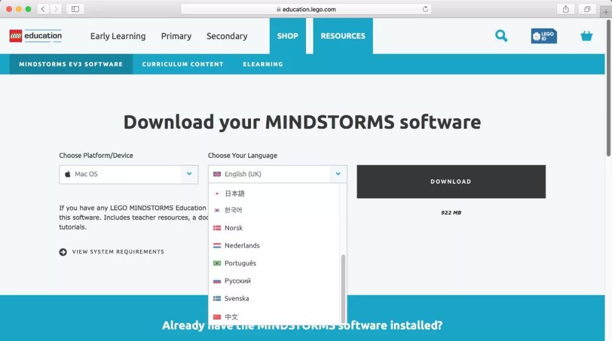Pick Português from the language list
Image resolution: width=612 pixels, height=341 pixels.
pos(274,263)
